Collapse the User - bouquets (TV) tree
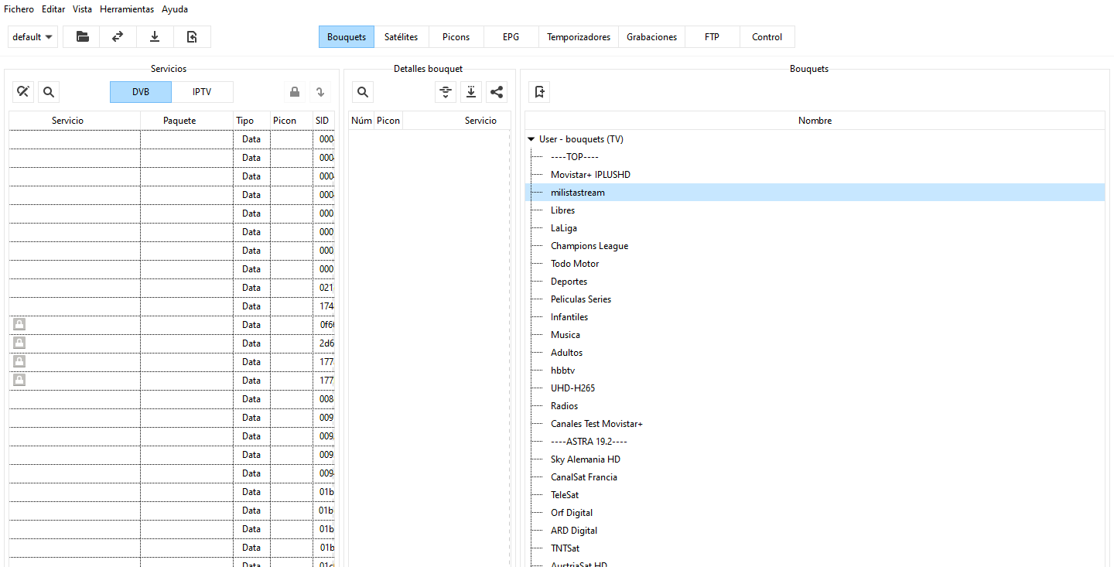 click(531, 139)
